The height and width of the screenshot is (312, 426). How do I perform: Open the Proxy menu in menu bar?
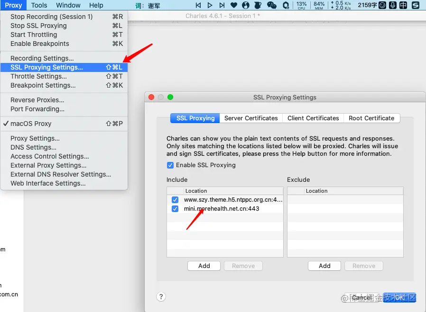click(x=13, y=5)
